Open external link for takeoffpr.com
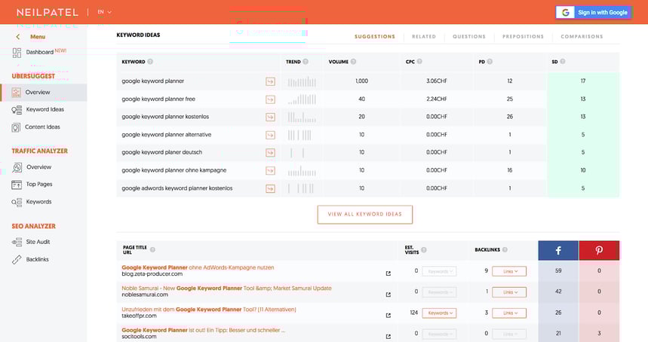The height and width of the screenshot is (342, 648). (388, 315)
